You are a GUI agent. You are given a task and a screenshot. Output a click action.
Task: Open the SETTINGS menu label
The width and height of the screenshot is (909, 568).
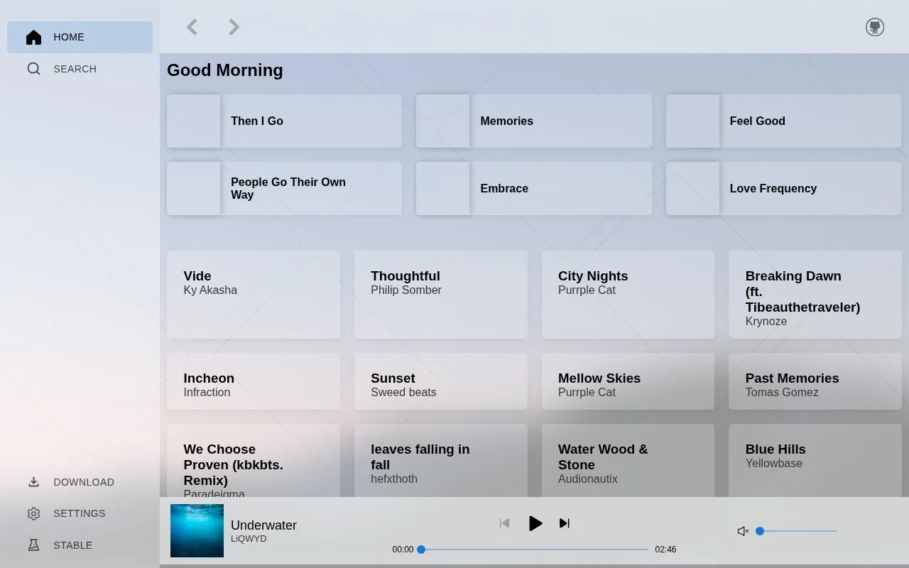[80, 513]
